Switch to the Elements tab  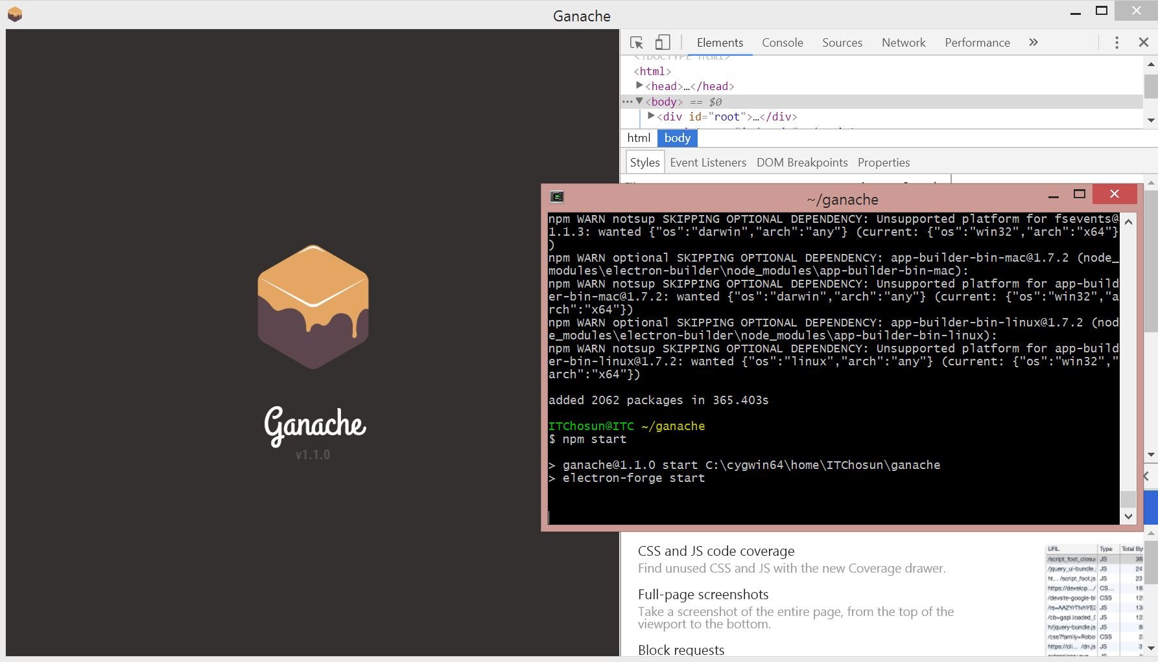coord(720,43)
